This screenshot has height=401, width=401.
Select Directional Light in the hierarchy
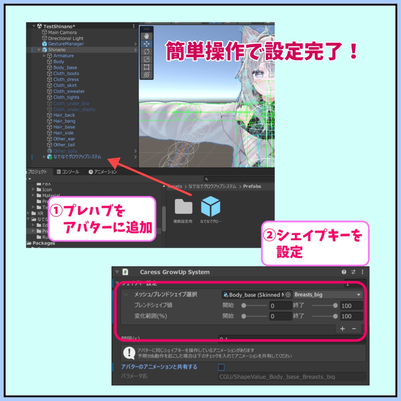pos(66,38)
